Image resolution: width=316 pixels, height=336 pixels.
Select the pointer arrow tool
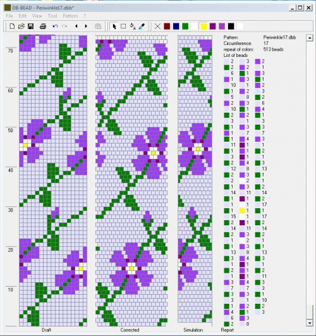point(114,27)
